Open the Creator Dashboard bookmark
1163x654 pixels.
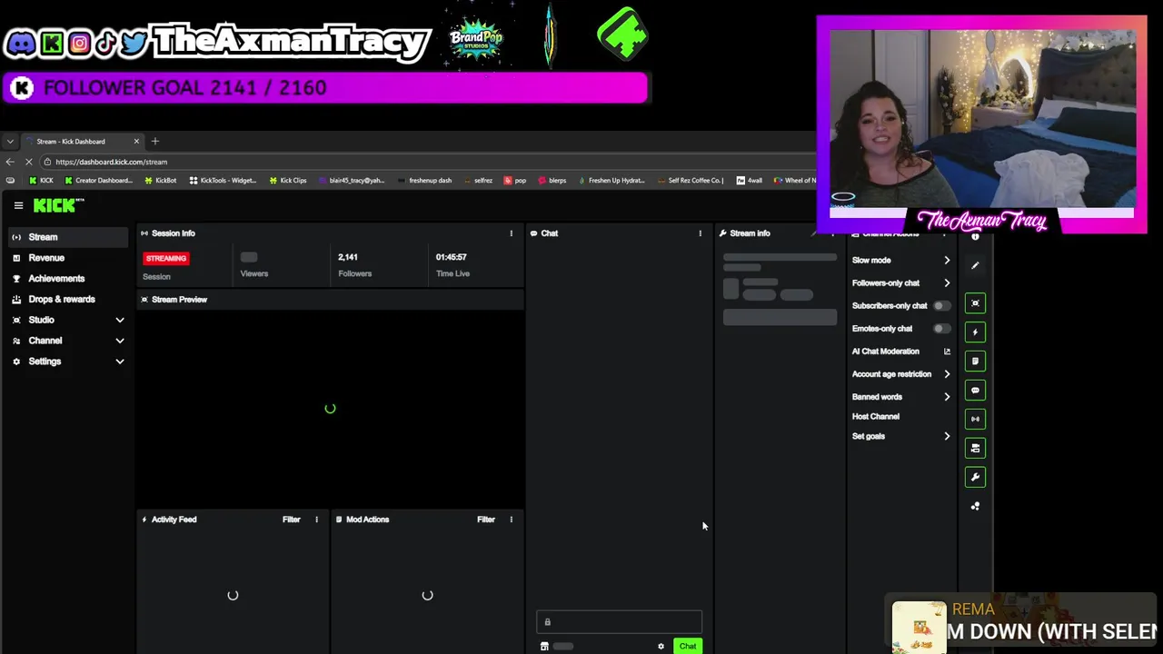click(98, 181)
